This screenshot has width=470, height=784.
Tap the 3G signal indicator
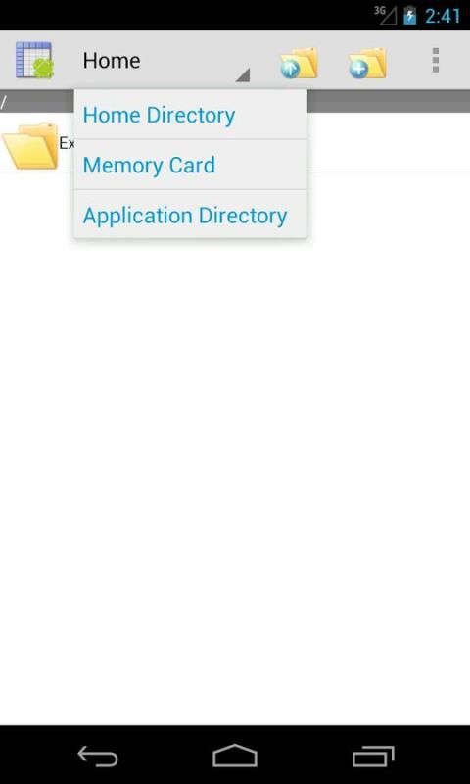pos(385,16)
